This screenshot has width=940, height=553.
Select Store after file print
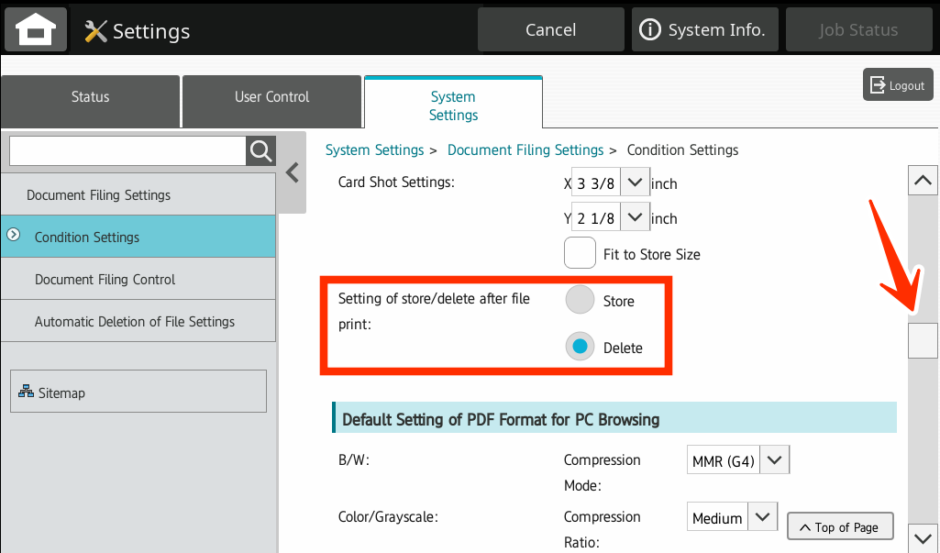[x=581, y=301]
